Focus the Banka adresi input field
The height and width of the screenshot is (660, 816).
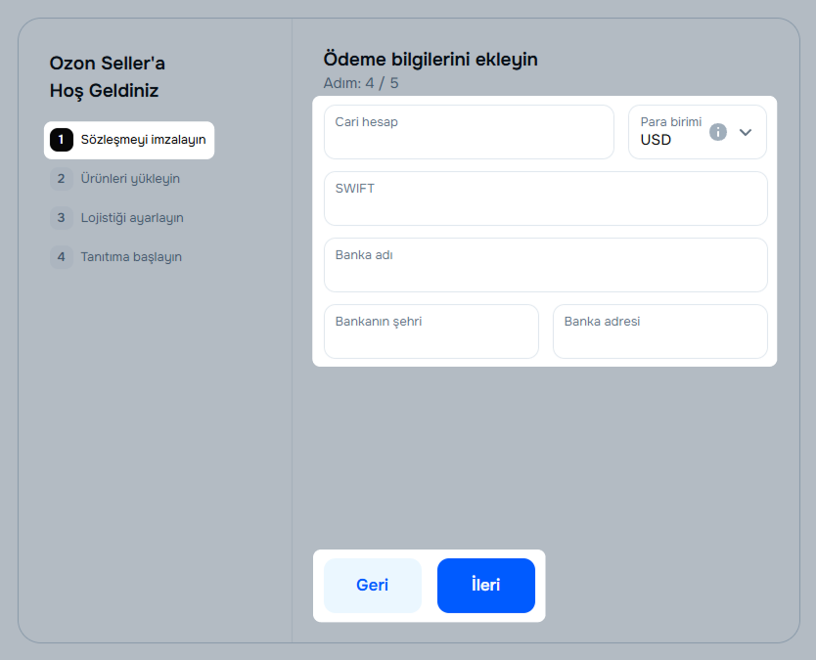pyautogui.click(x=659, y=331)
